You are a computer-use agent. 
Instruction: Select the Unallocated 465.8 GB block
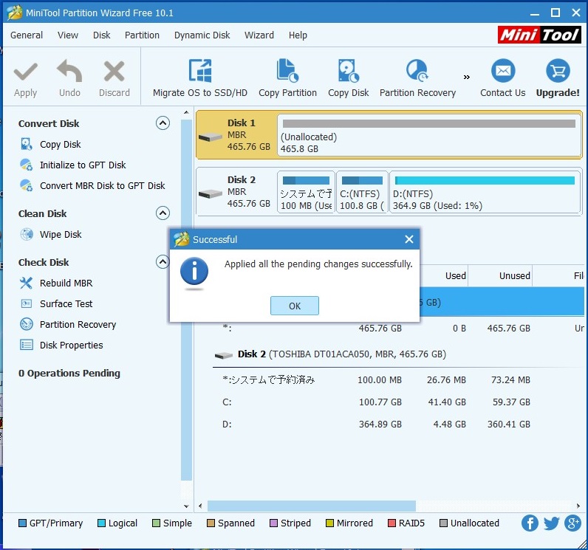pos(429,135)
